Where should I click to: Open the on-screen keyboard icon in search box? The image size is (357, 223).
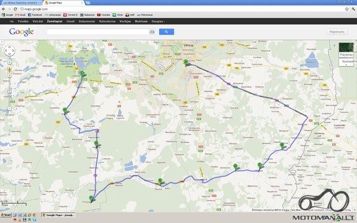(152, 32)
